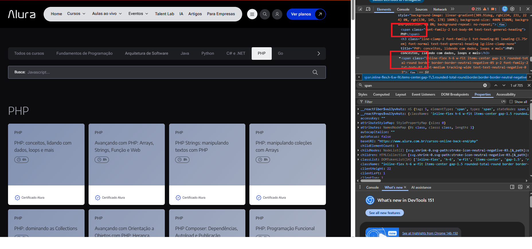This screenshot has width=532, height=249.
Task: Open the drawer three-dot menu
Action: 360,187
